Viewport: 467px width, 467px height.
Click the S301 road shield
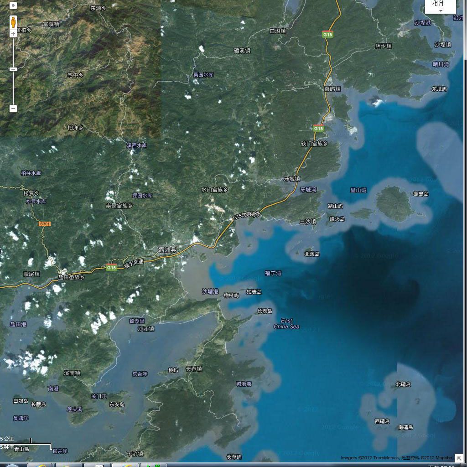[x=45, y=224]
